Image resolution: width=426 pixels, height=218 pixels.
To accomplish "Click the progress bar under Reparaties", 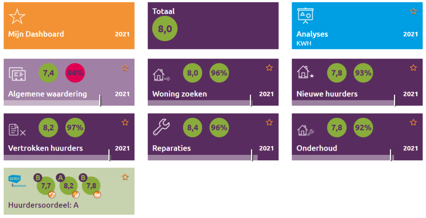I will (x=200, y=157).
